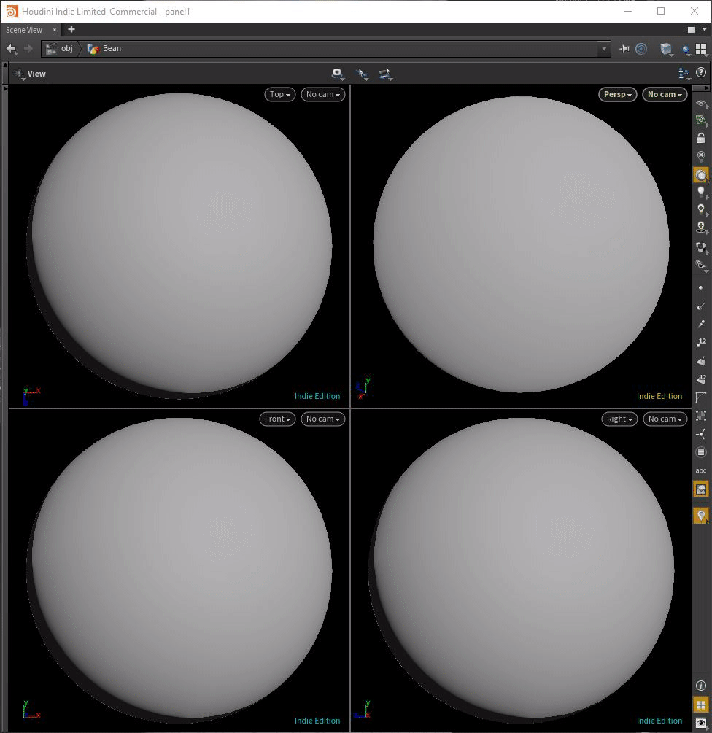Open No cam menu in Front view

coord(323,419)
